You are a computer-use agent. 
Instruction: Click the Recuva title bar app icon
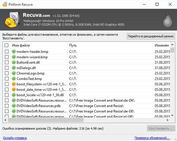coord(5,4)
